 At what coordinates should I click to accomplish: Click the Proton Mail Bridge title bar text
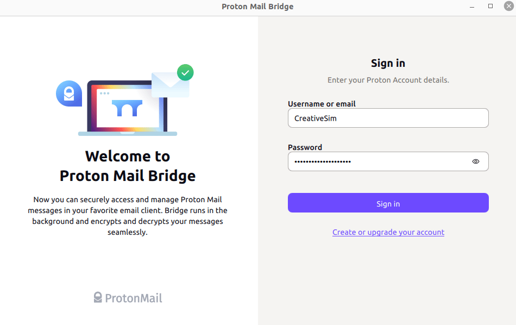[x=257, y=6]
